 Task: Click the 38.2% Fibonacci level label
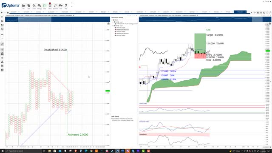coord(168,71)
